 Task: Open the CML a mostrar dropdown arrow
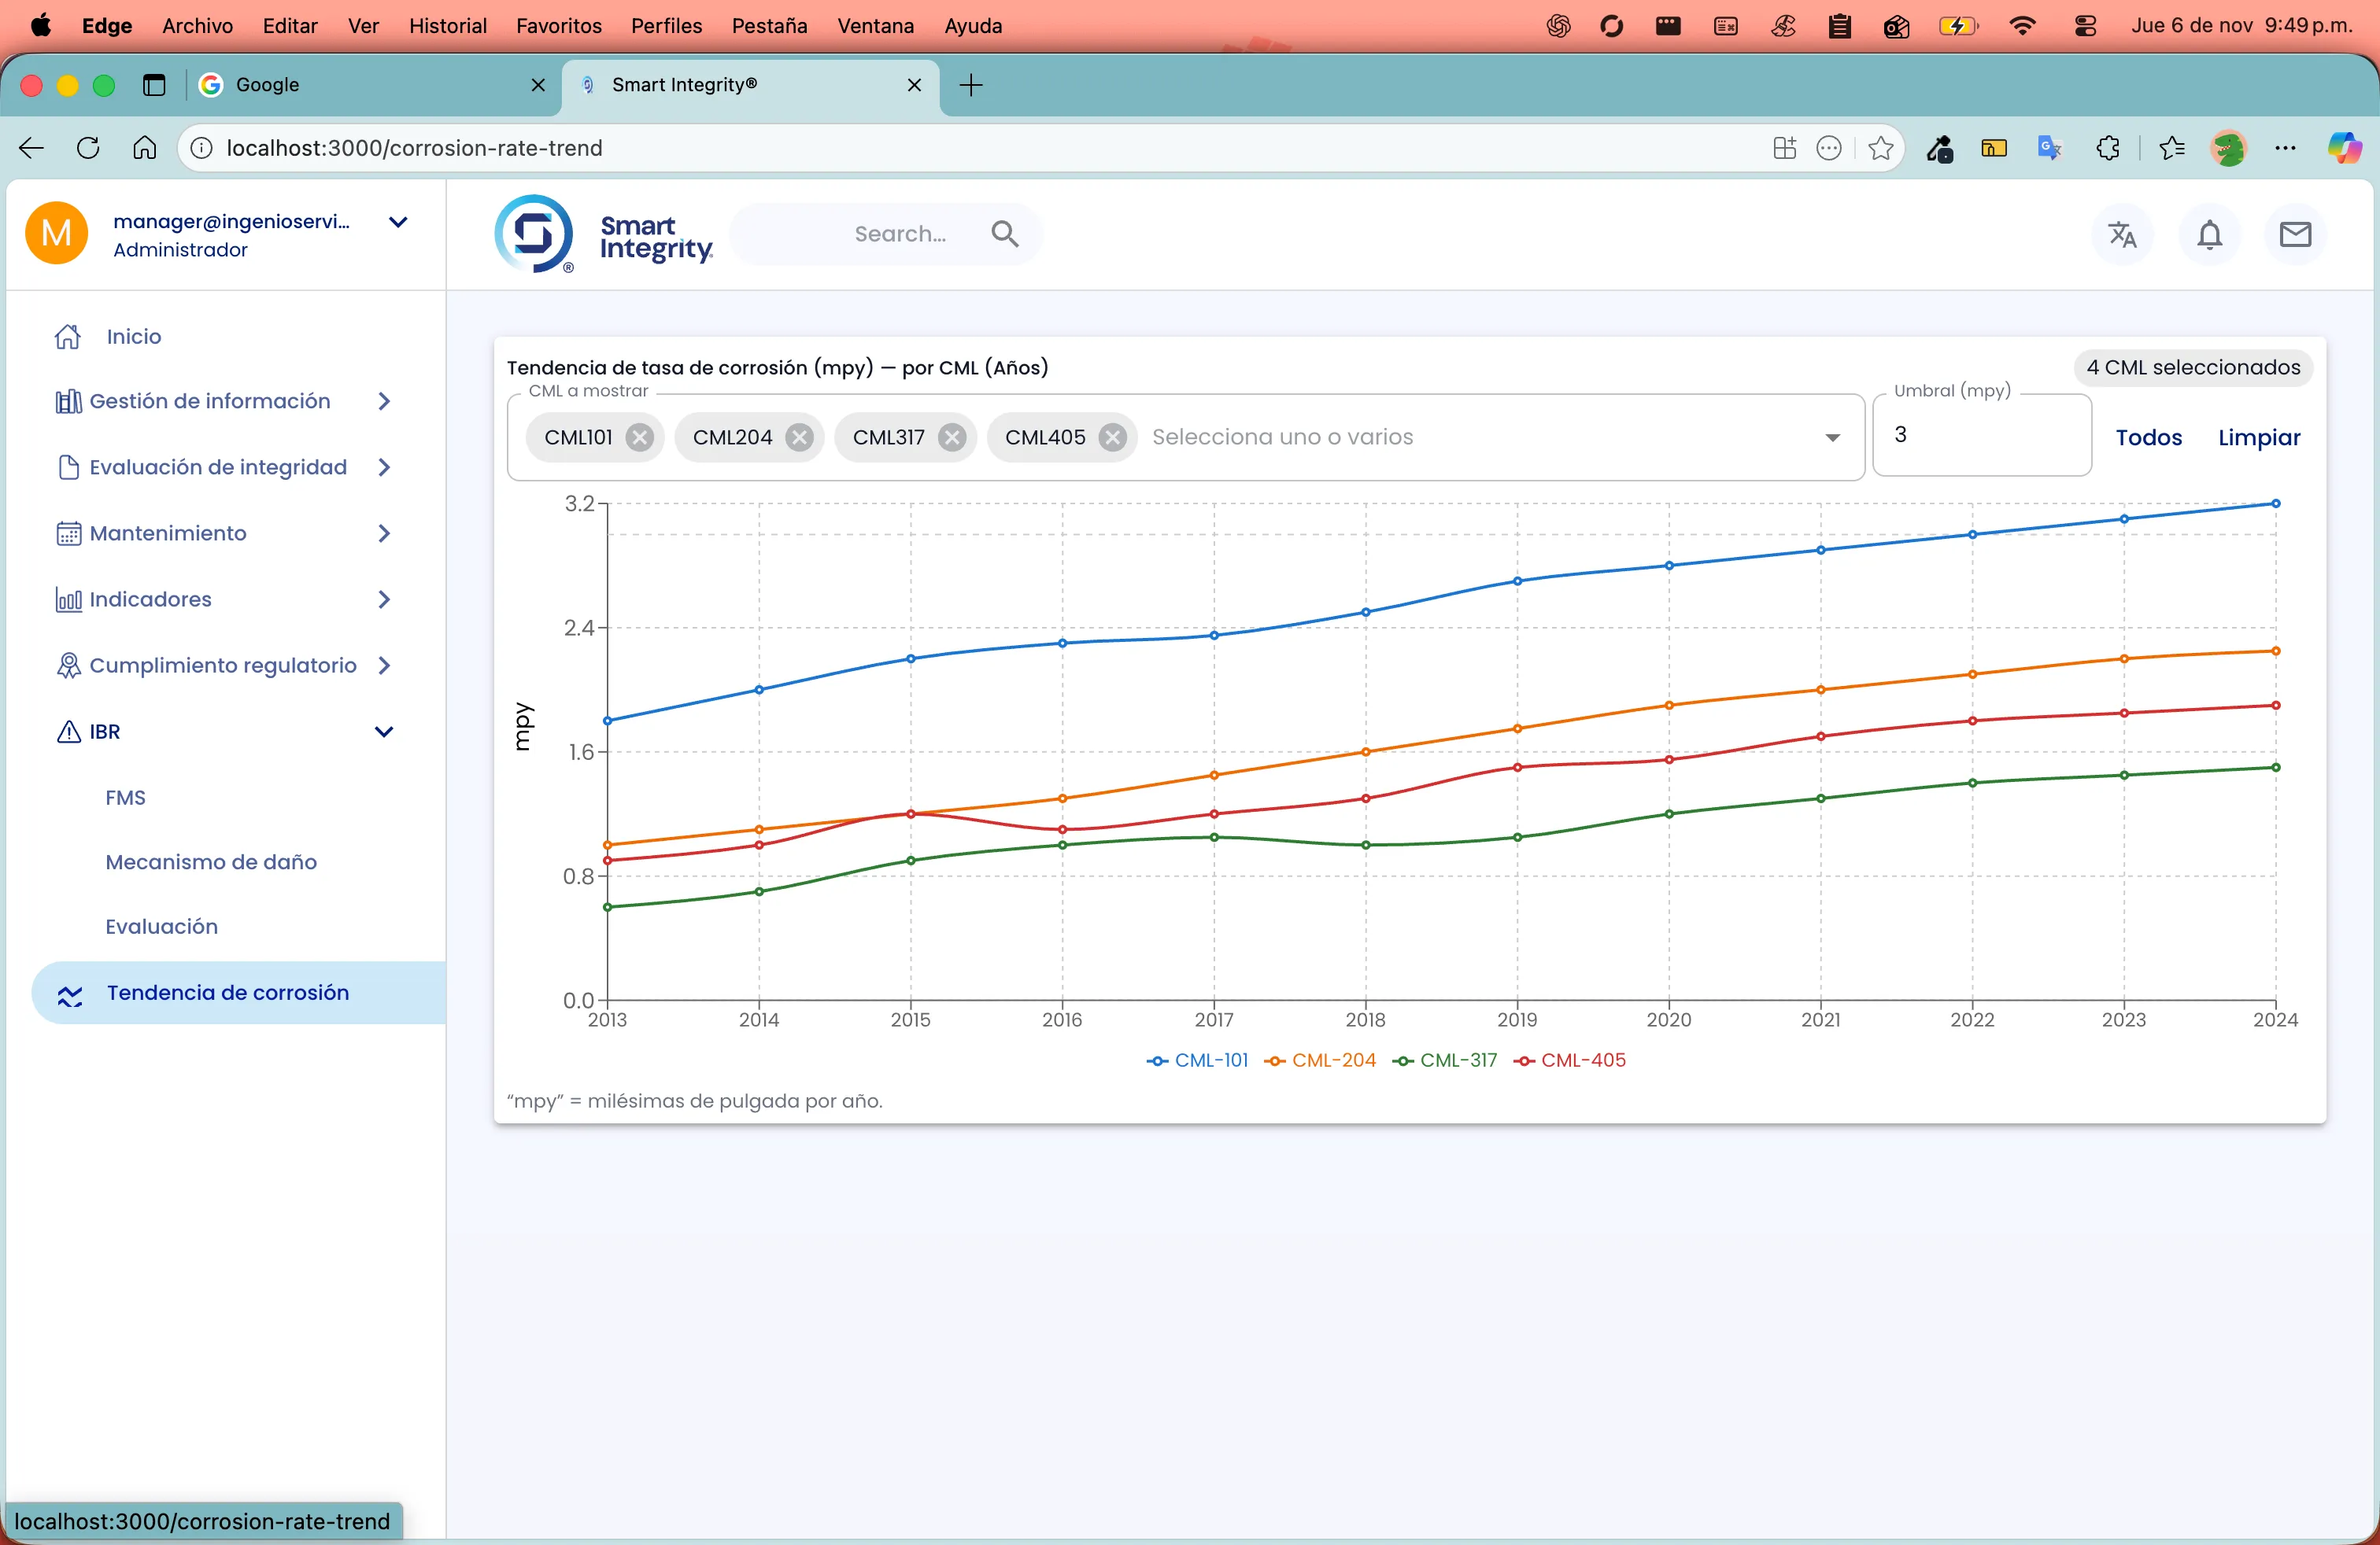pos(1832,437)
